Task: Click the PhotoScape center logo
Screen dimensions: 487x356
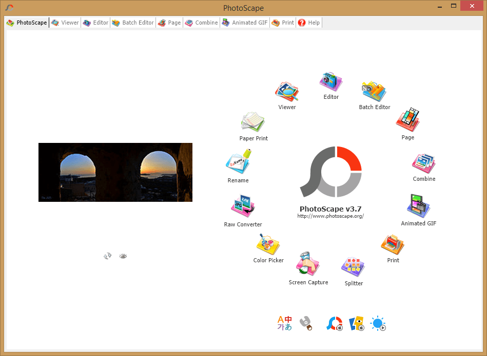Action: pos(331,172)
